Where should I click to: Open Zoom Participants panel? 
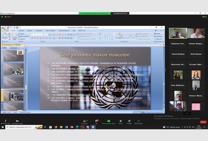point(85,122)
